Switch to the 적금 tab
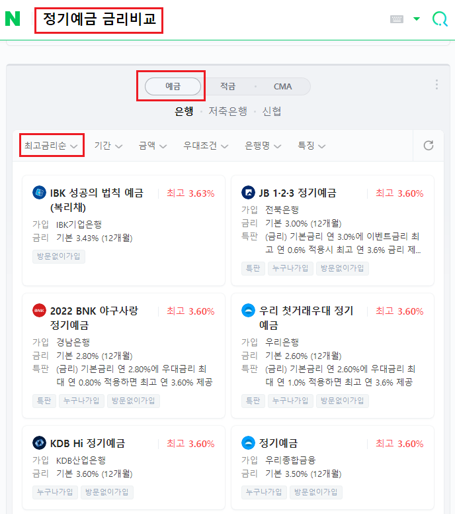The width and height of the screenshot is (455, 514). click(x=227, y=87)
